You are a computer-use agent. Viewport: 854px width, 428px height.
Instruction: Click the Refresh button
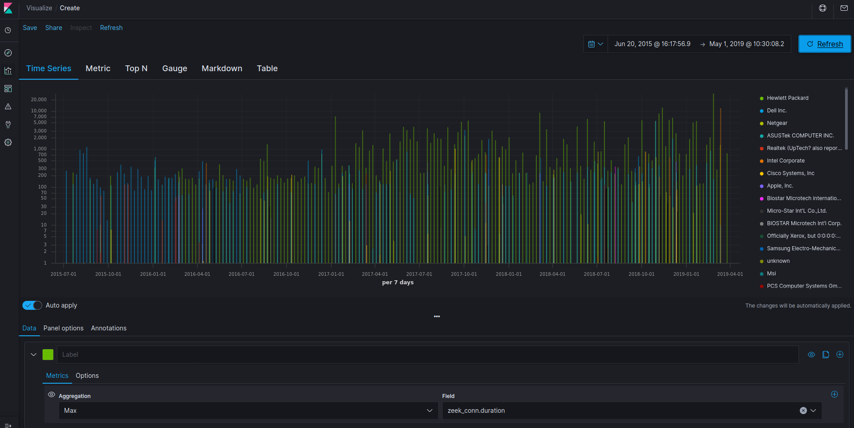tap(824, 44)
